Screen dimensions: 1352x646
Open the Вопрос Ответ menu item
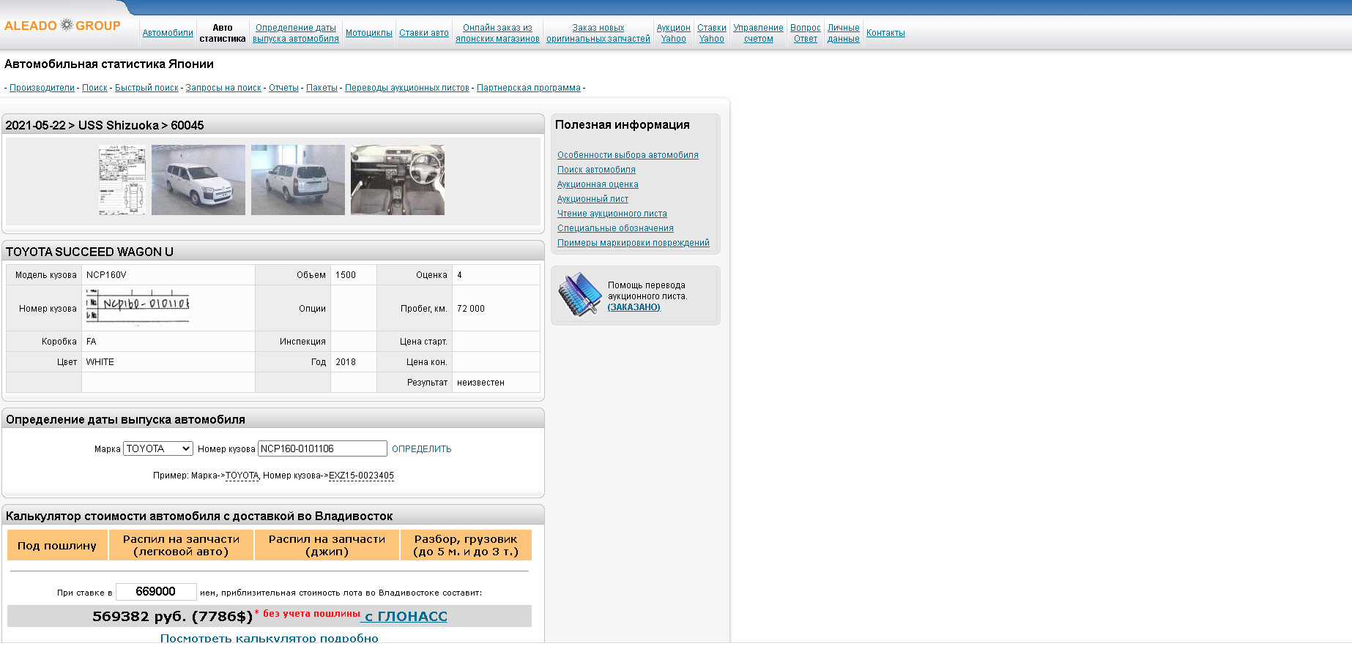point(806,33)
